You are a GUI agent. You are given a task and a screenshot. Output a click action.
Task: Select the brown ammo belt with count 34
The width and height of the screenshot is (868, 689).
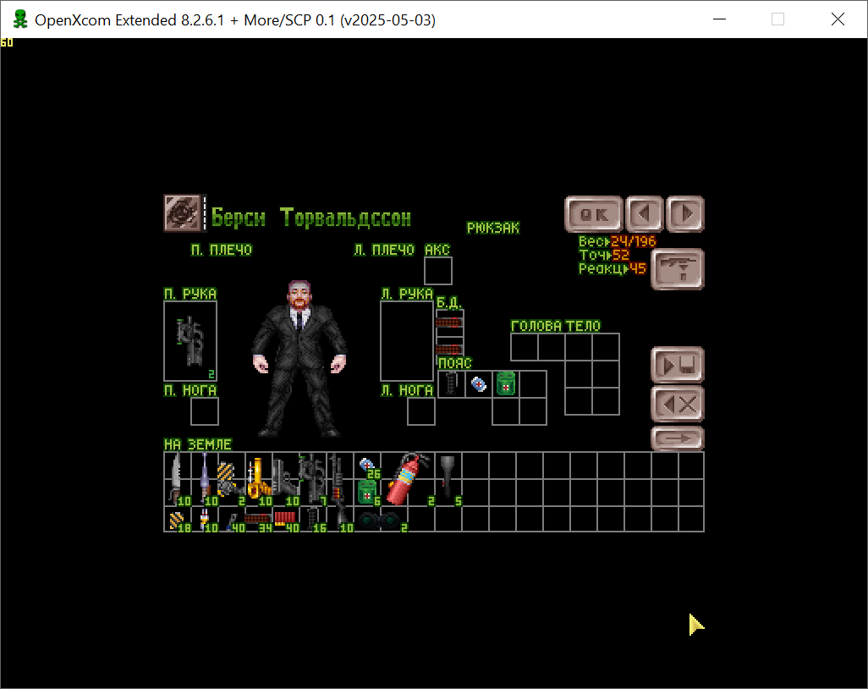click(x=257, y=521)
